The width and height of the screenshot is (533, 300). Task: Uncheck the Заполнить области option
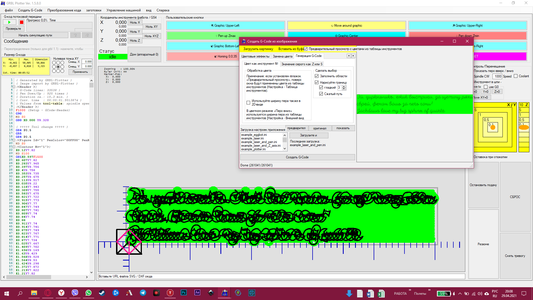(317, 76)
